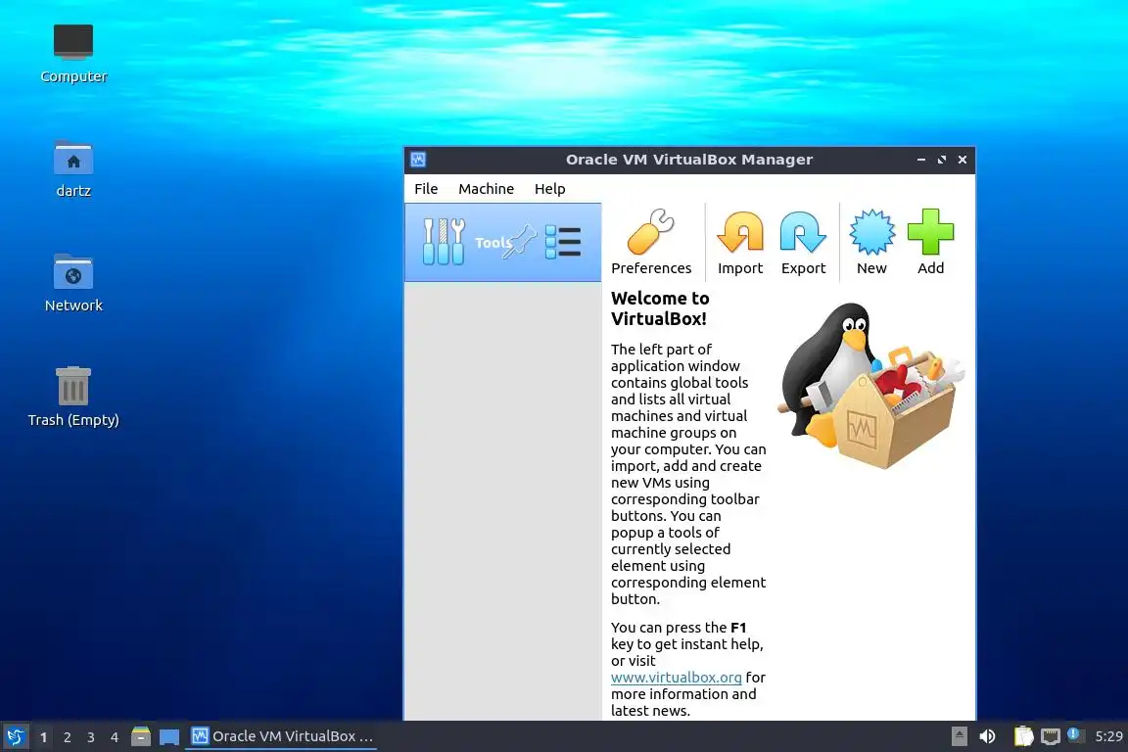Minimize the VirtualBox Manager window

[x=920, y=160]
